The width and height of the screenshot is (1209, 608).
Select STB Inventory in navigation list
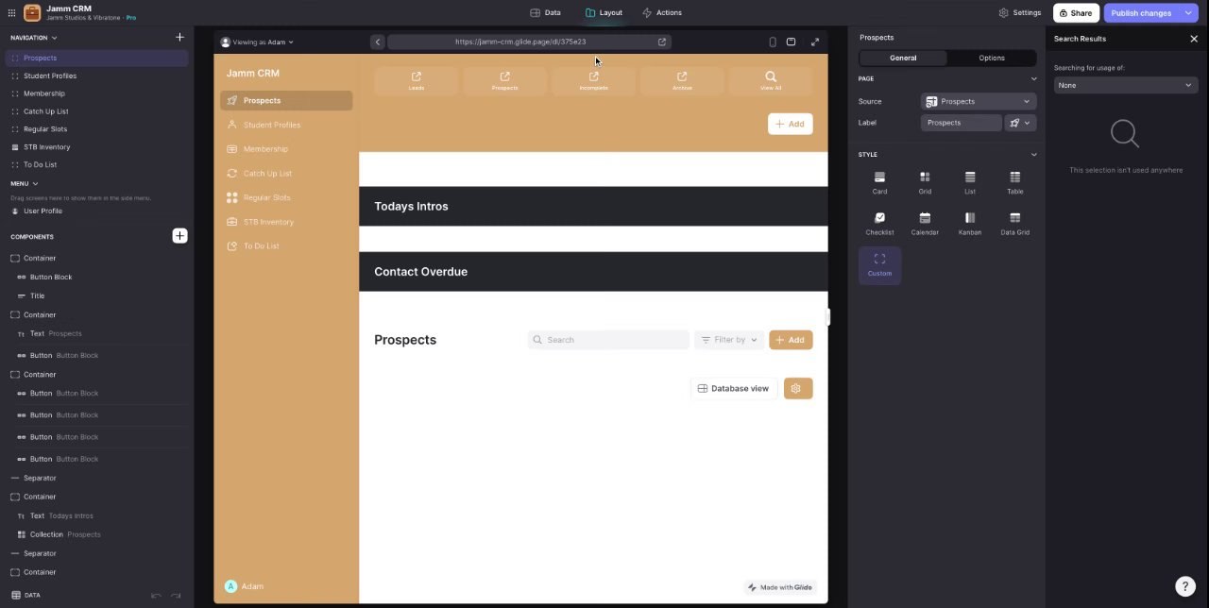(96, 147)
